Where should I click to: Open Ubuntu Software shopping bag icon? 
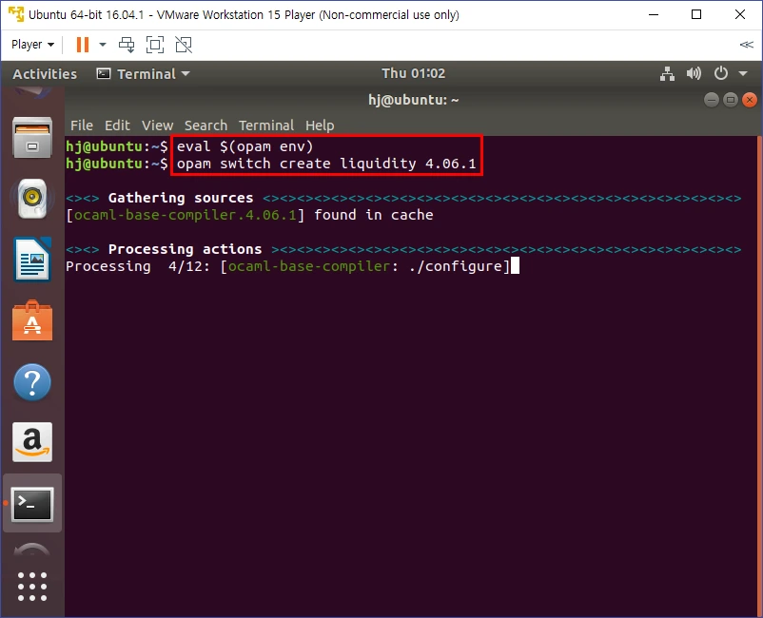[x=32, y=320]
